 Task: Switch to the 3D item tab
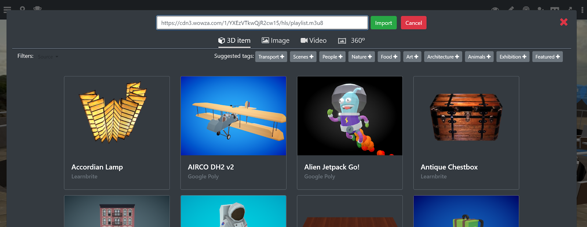click(x=234, y=40)
